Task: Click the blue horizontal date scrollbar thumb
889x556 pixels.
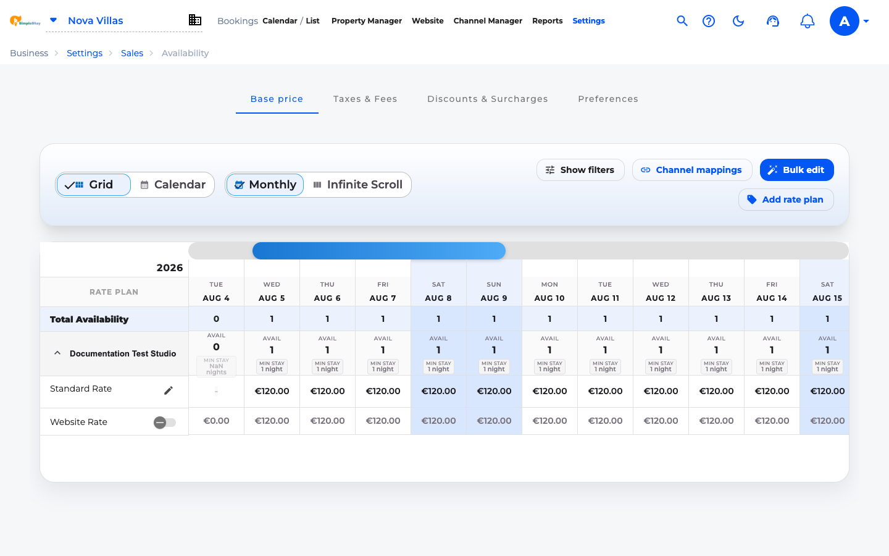Action: (379, 251)
